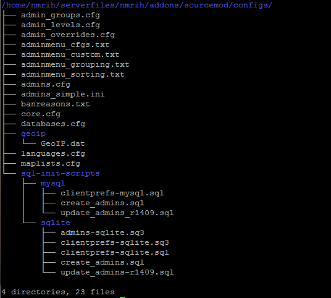Click the blue geoip directory name

click(x=33, y=134)
